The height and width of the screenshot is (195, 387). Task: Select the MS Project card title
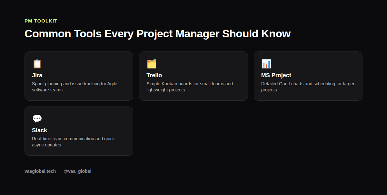tap(276, 75)
